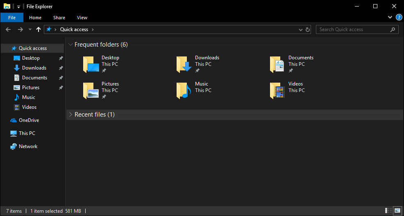Click the Up one level arrow
This screenshot has height=216, width=404.
pos(39,29)
